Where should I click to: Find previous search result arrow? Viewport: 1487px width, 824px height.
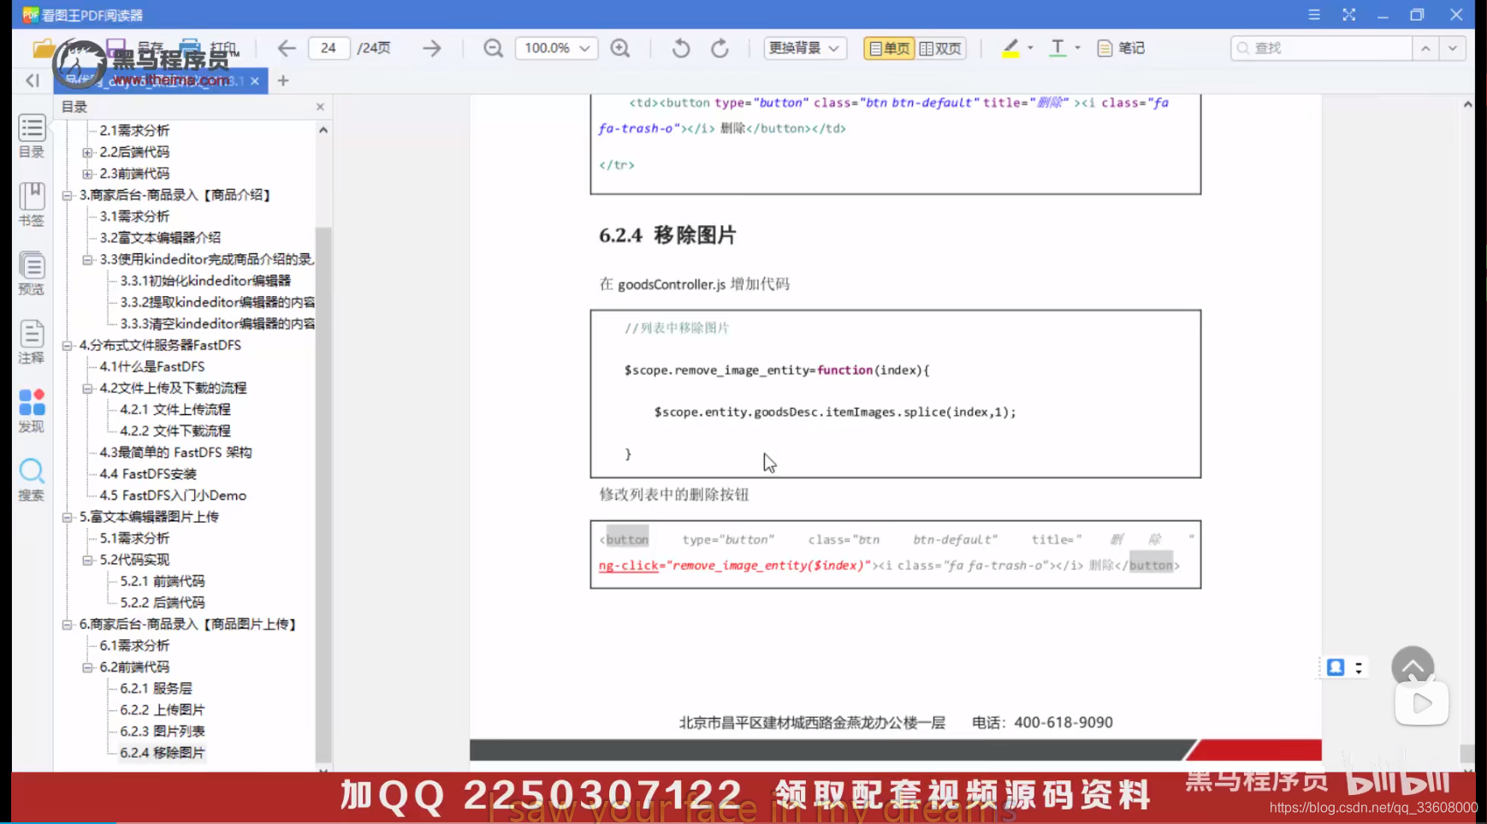[1425, 48]
